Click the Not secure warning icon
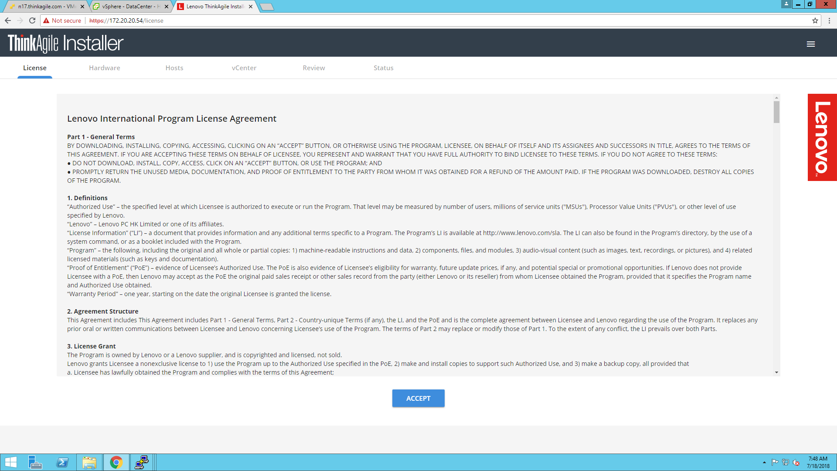Viewport: 837px width, 471px height. 47,20
